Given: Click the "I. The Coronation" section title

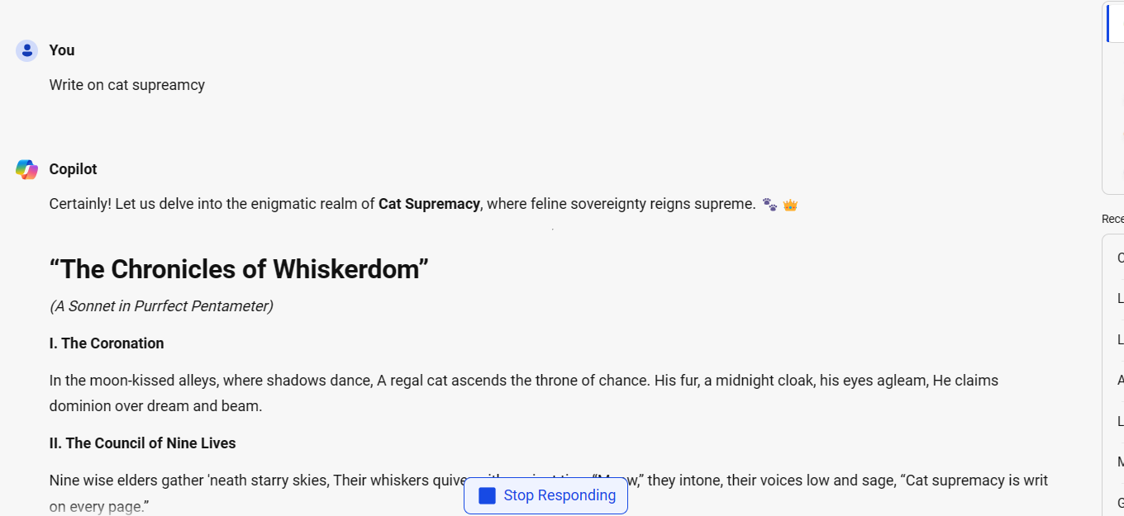Looking at the screenshot, I should [107, 343].
